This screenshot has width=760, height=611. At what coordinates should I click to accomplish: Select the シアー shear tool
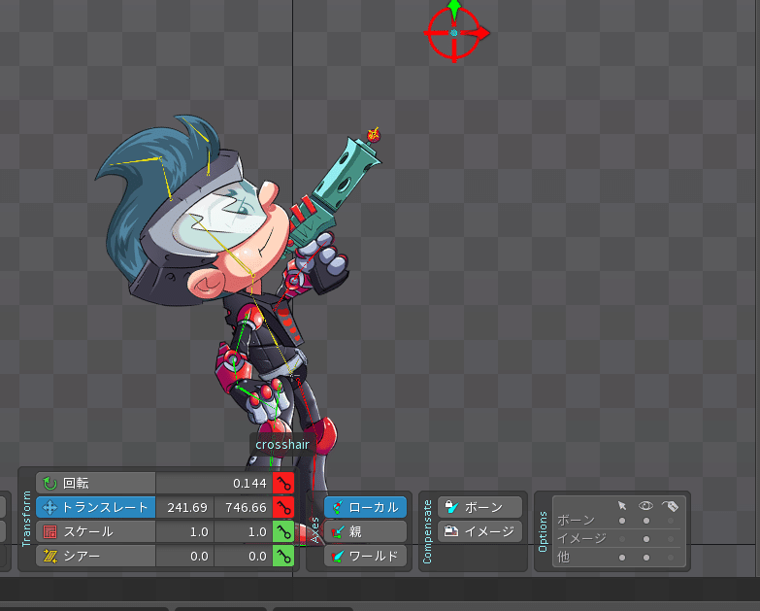click(x=96, y=556)
